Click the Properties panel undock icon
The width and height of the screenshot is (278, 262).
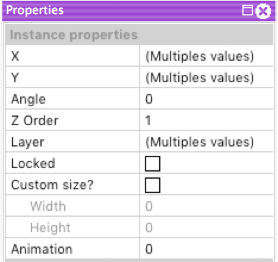click(x=248, y=10)
